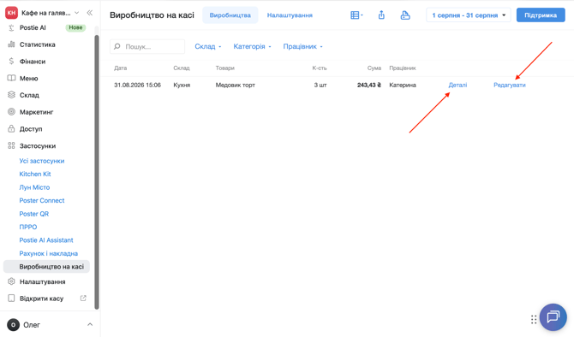The width and height of the screenshot is (574, 337).
Task: Click the Маркетинг target icon
Action: coord(11,111)
